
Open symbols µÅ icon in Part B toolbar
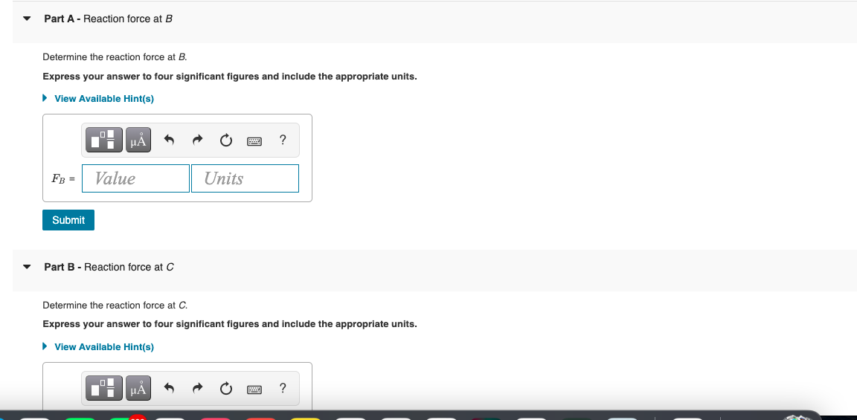138,388
